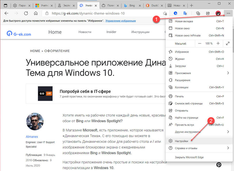Viewport: 234px width, 171px height.
Task: Switch to the Параметры tab
Action: coord(22,6)
